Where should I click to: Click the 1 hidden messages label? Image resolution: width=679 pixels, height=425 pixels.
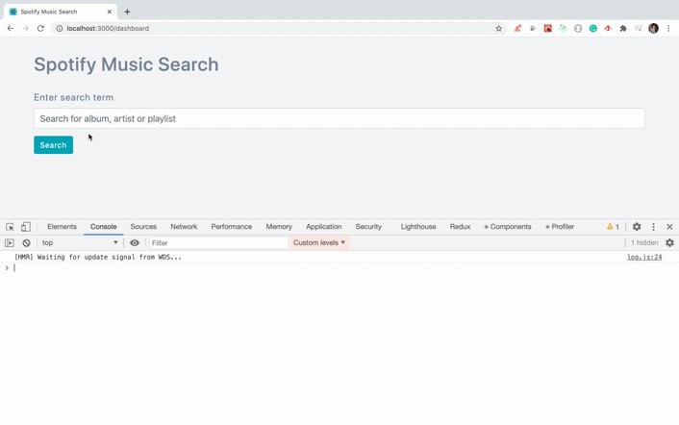[644, 243]
